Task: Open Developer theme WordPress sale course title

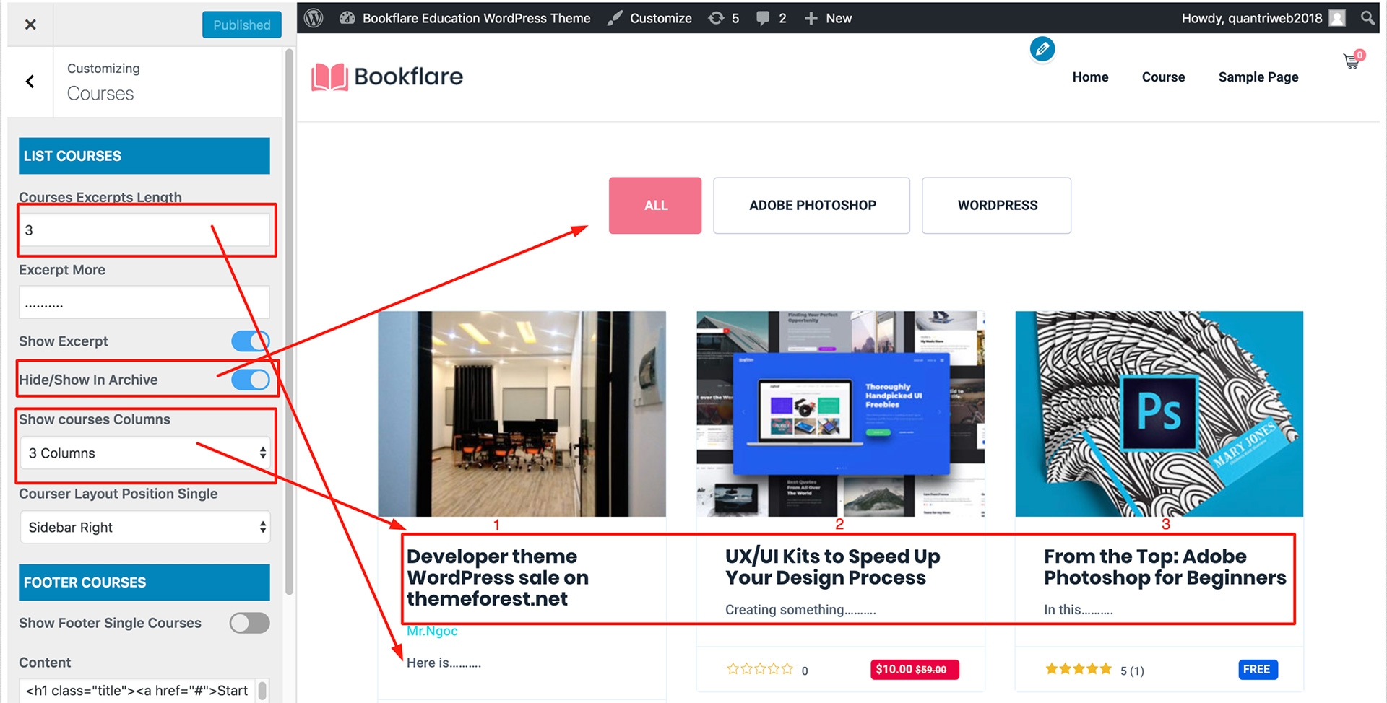Action: coord(498,577)
